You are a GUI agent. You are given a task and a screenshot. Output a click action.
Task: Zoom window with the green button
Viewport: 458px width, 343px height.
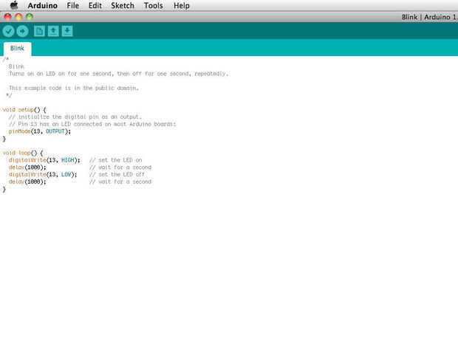(30, 17)
